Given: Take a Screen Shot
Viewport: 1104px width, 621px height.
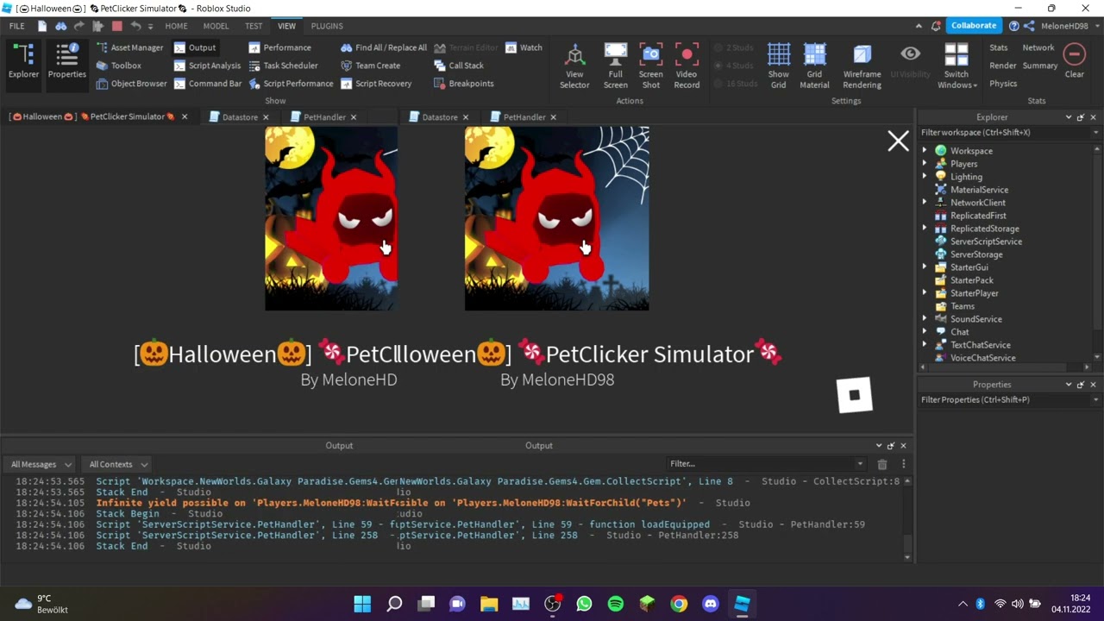Looking at the screenshot, I should click(x=651, y=66).
